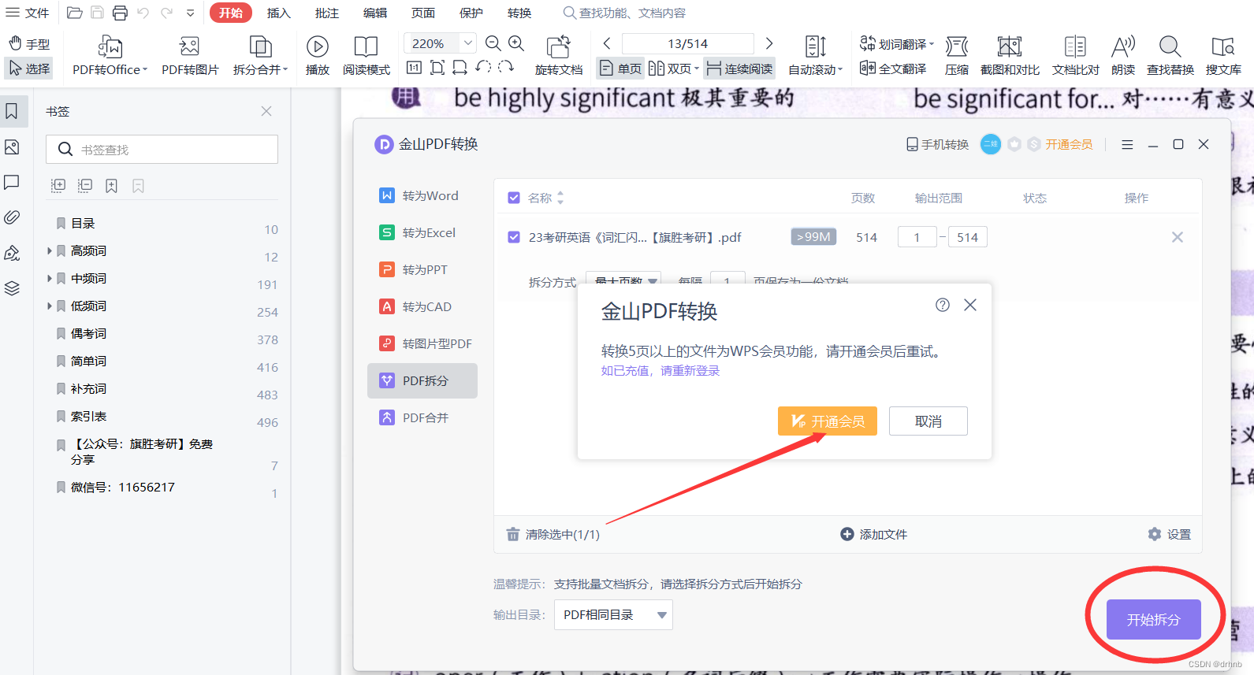Go to the previous page
Viewport: 1254px width, 675px height.
606,43
